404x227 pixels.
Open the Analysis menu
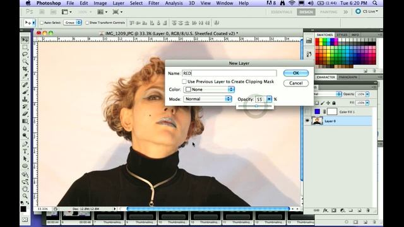[174, 3]
